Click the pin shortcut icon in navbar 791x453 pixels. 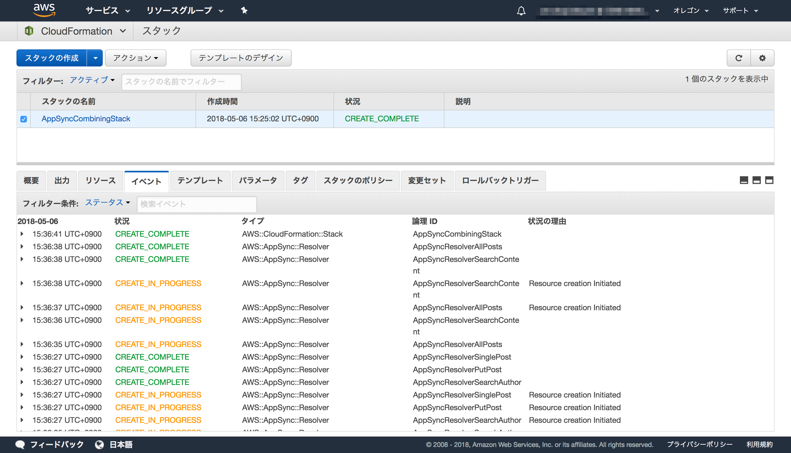(244, 11)
